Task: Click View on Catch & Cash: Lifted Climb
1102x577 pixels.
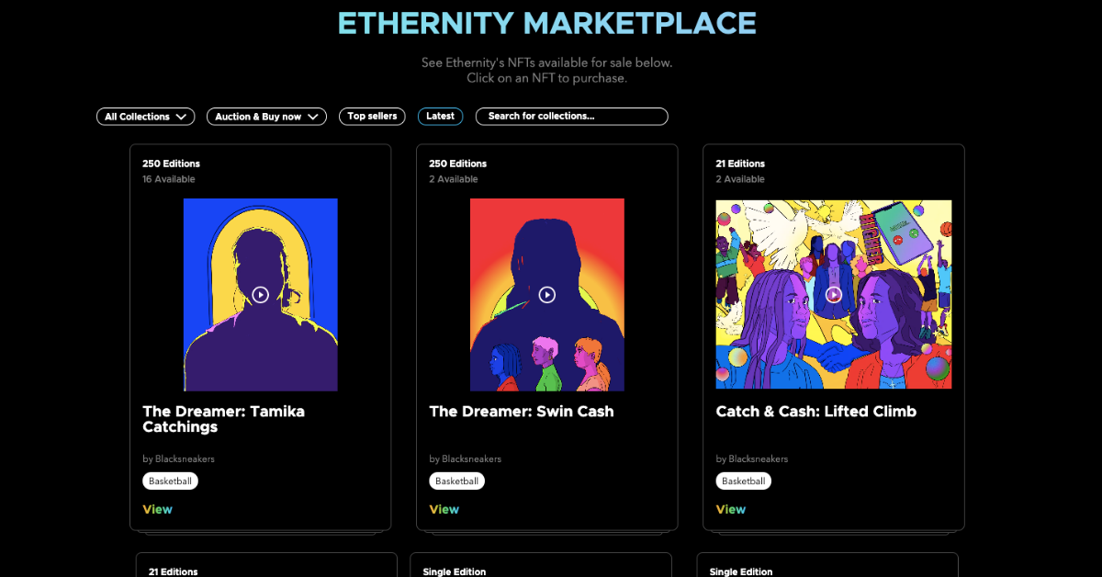Action: pos(730,509)
